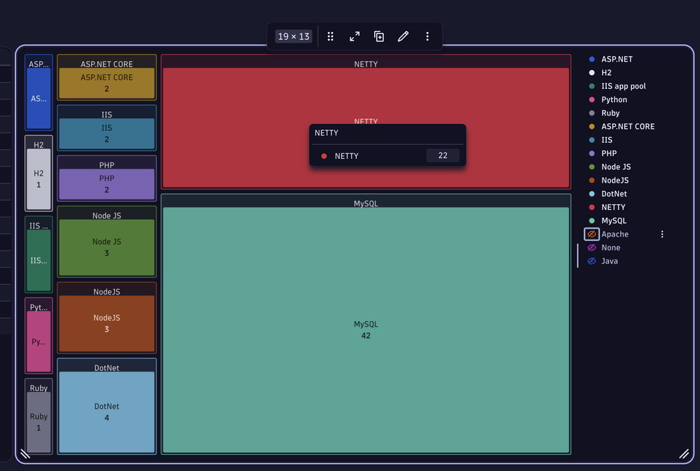Click the pink Python treemap block
700x471 pixels.
39,342
